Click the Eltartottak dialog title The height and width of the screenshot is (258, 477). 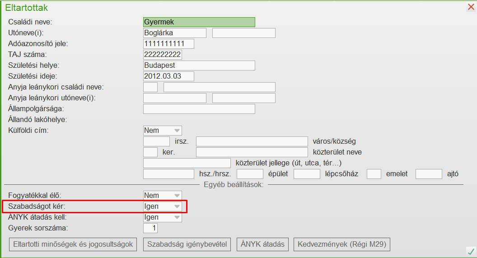pos(27,8)
